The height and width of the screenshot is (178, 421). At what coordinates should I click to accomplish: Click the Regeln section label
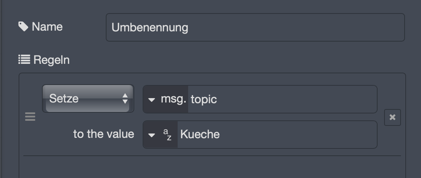coord(51,59)
